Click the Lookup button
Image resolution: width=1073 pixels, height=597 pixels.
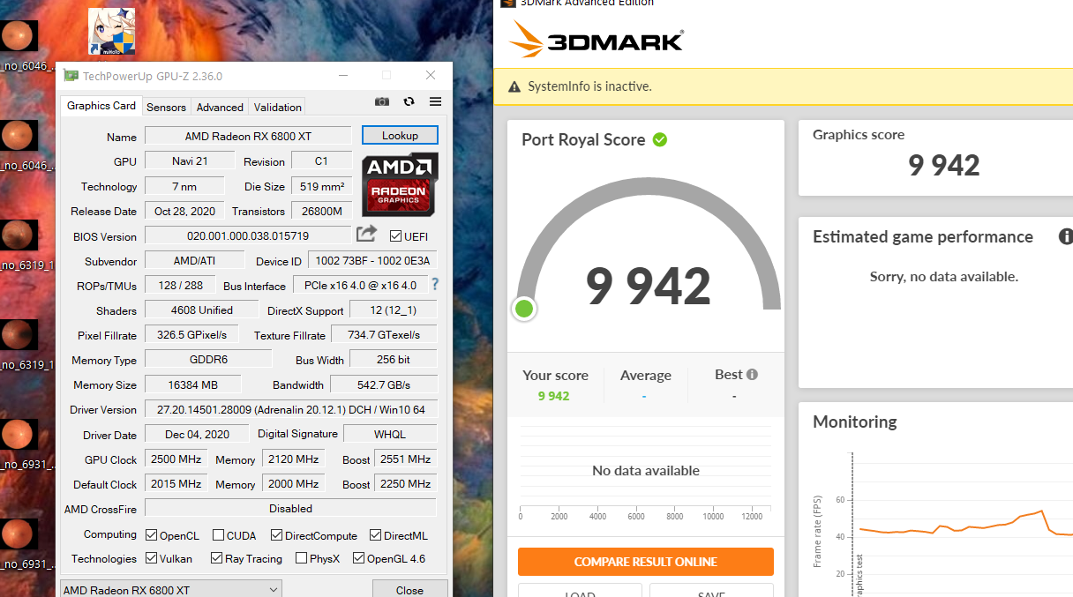pyautogui.click(x=400, y=135)
